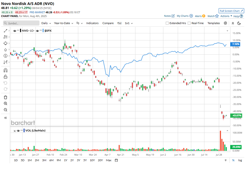The image size is (251, 169).
Task: Open the Help link
Action: tap(238, 16)
